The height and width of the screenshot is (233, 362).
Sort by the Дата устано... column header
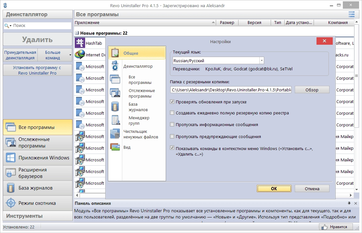(299, 23)
